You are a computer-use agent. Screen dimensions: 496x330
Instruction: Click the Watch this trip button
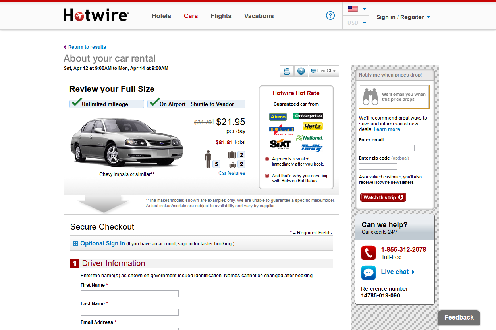(383, 197)
